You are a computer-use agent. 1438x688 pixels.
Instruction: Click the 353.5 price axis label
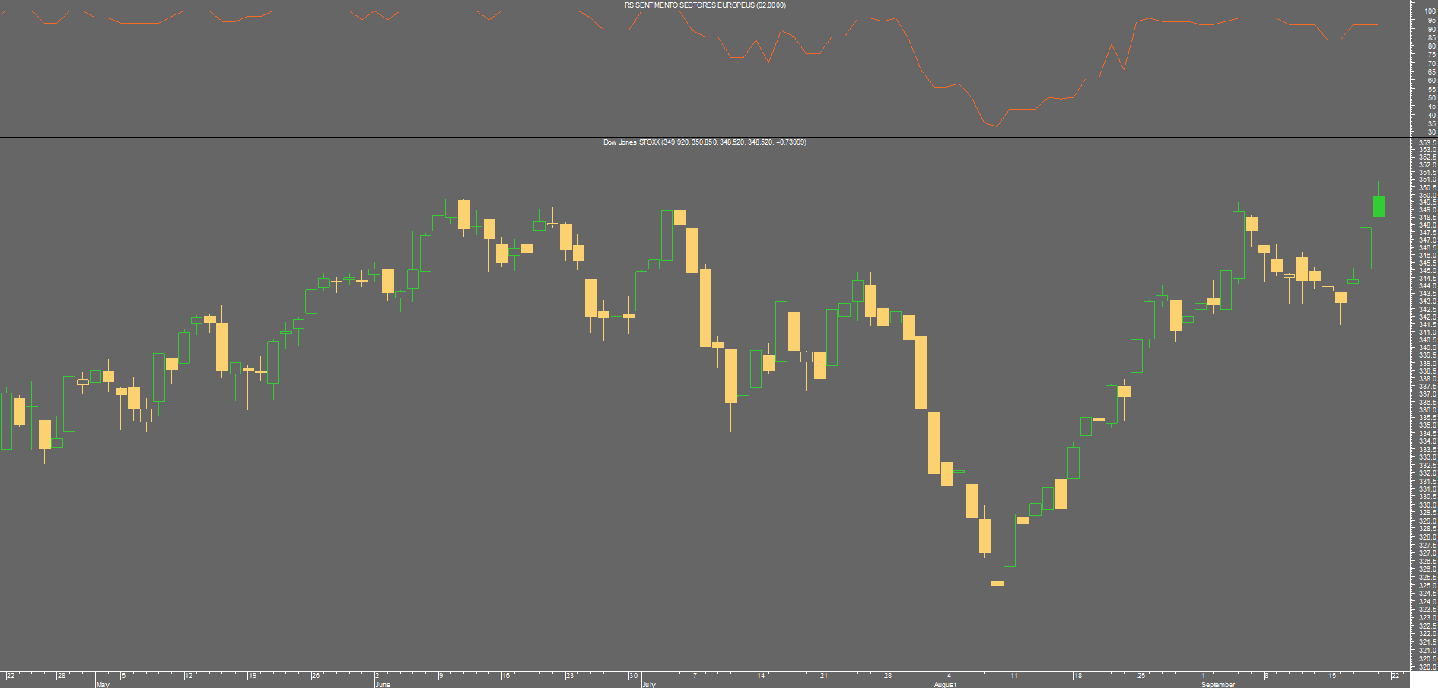[1427, 142]
